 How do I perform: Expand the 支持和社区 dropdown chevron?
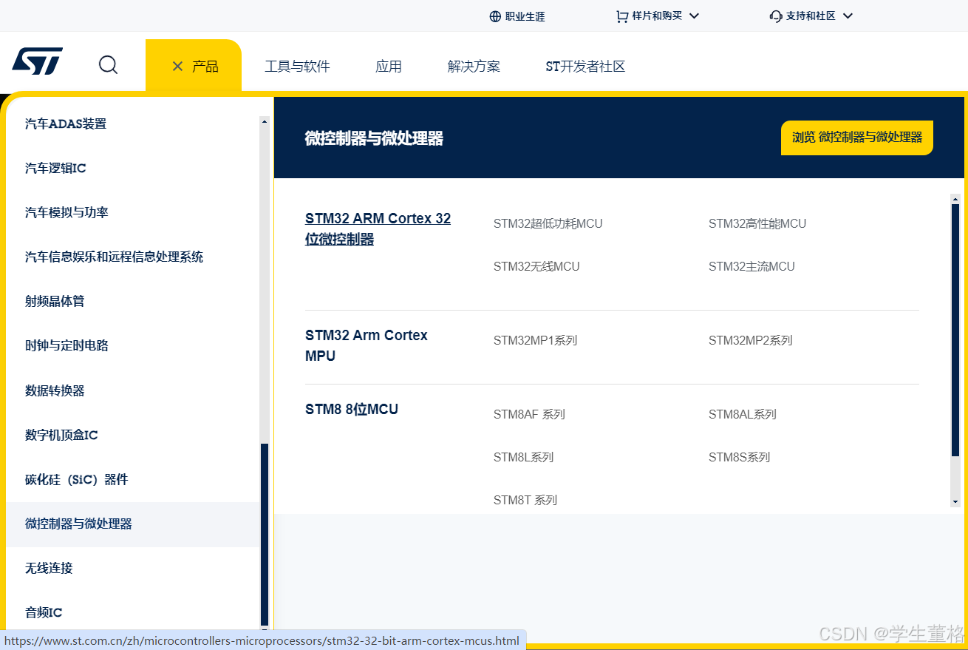[x=848, y=16]
